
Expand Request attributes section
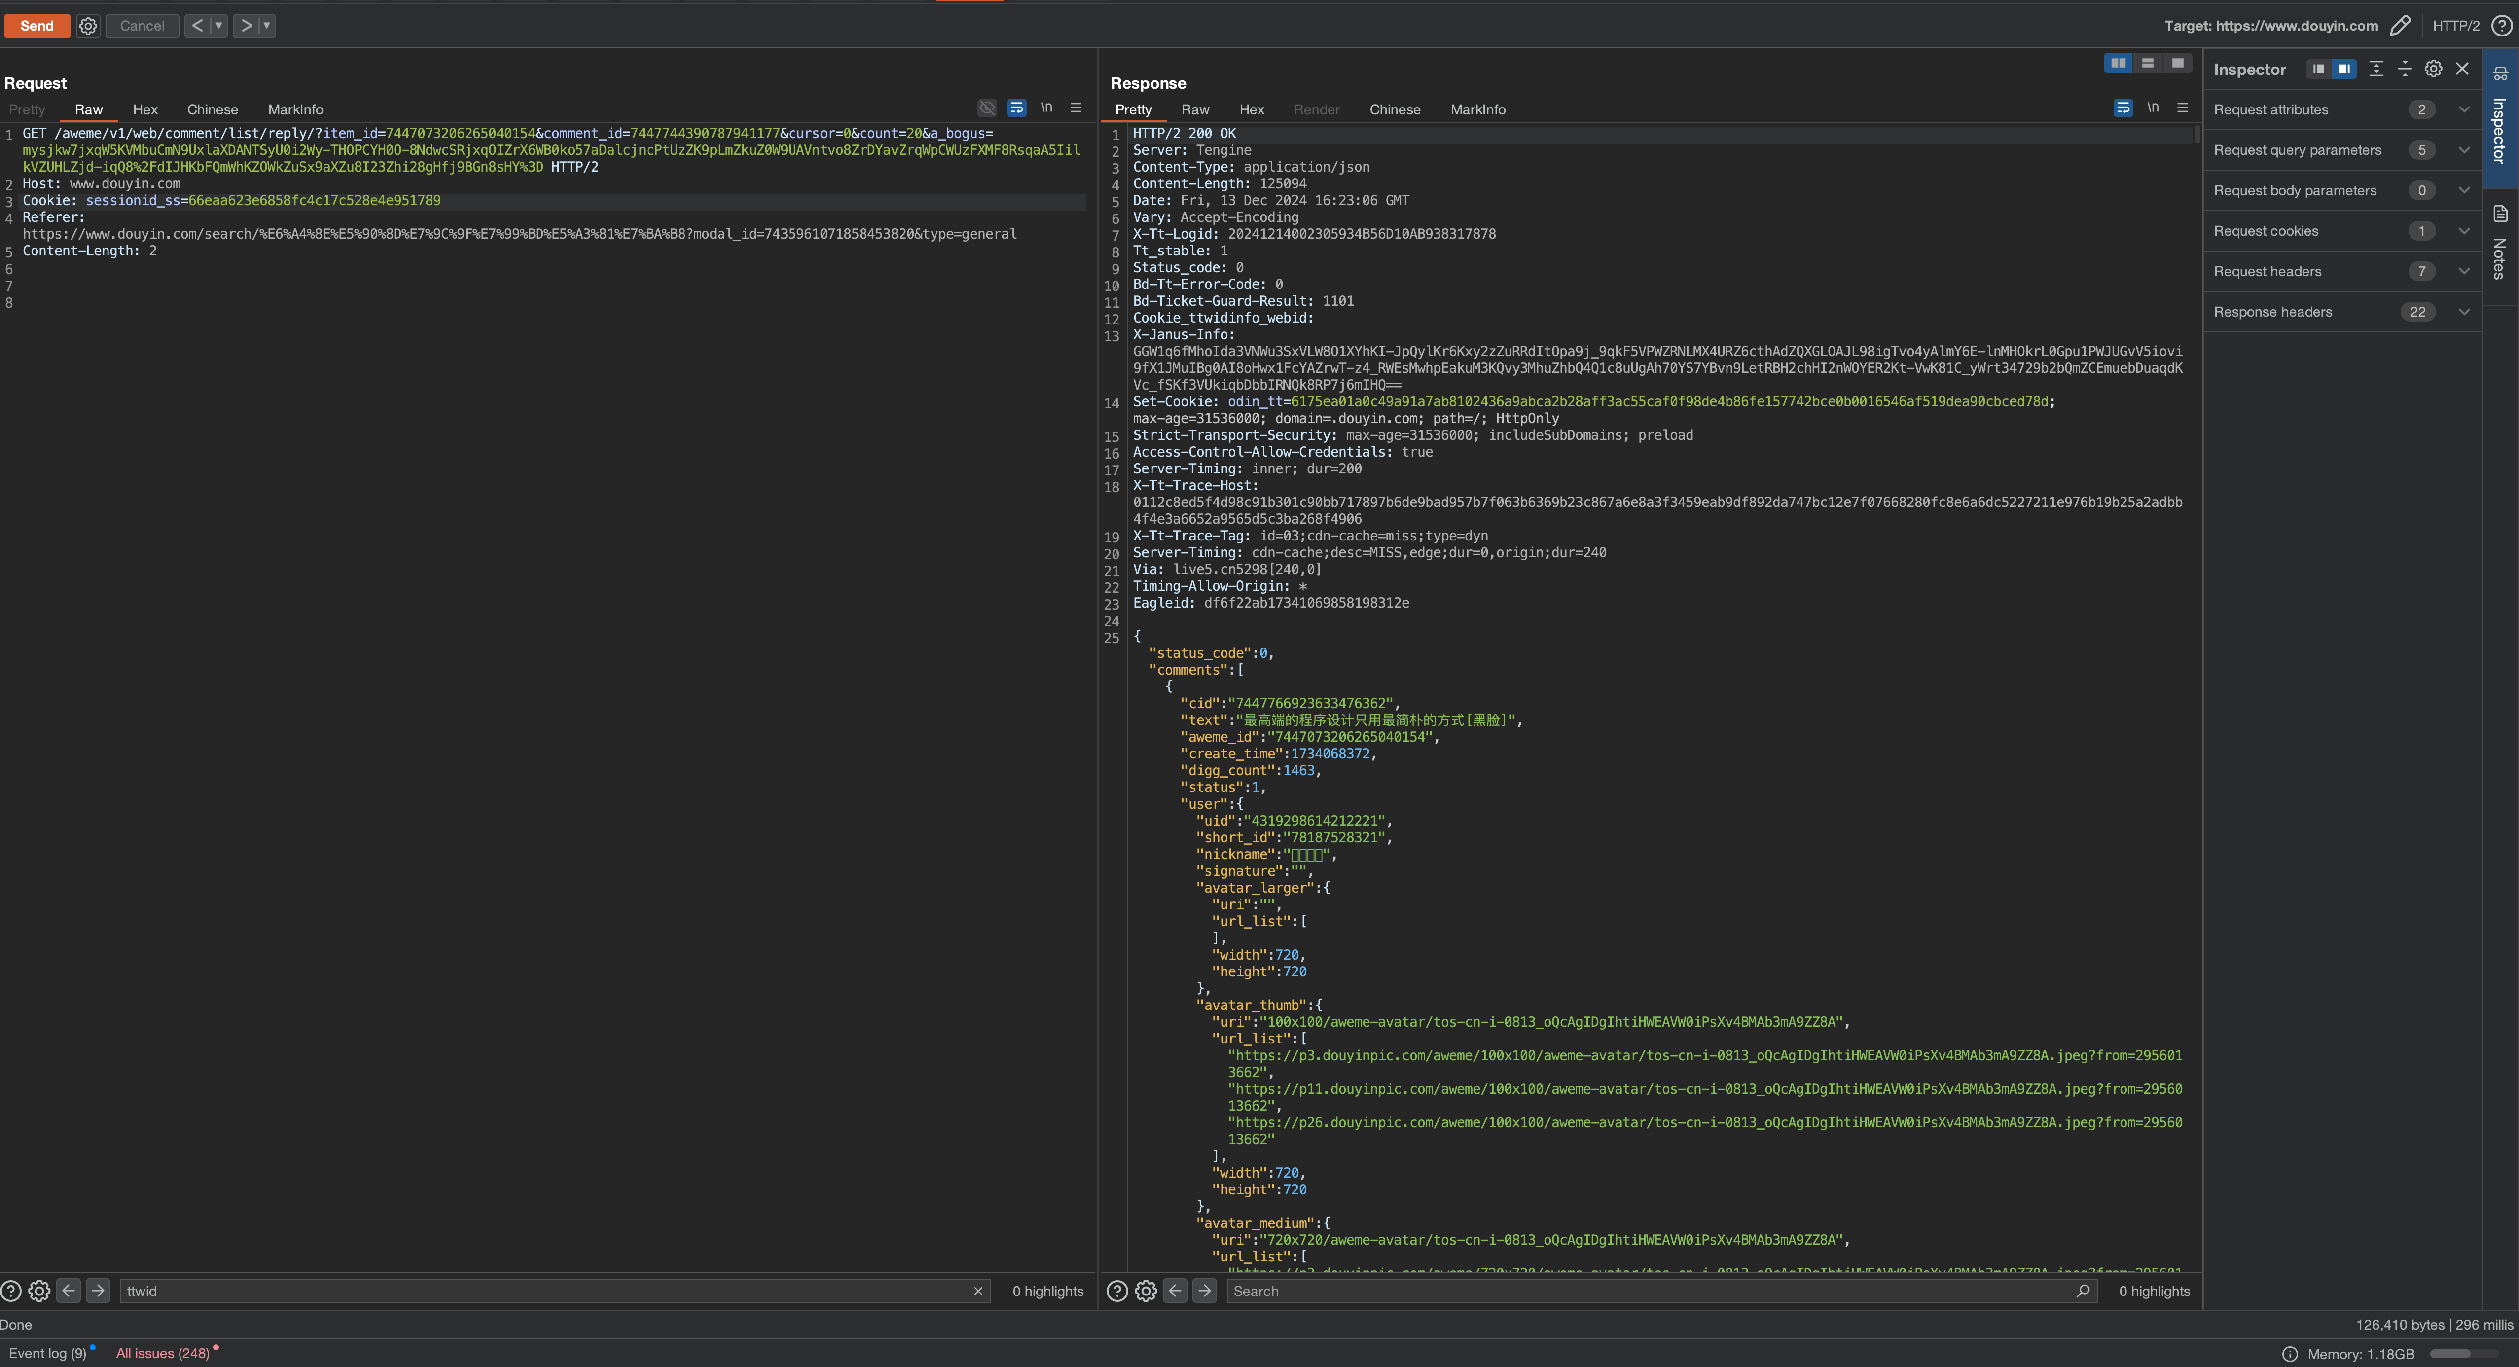pos(2342,109)
